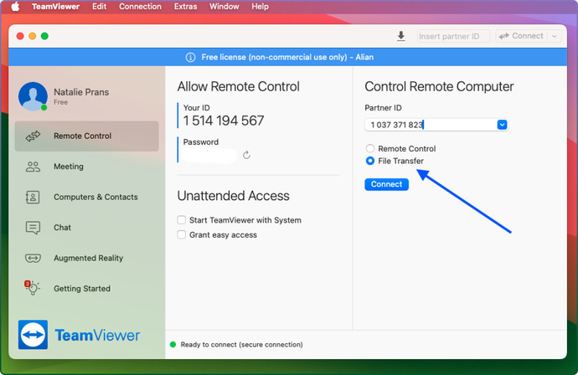Expand the title bar Connect dropdown chevron
This screenshot has width=578, height=375.
(x=555, y=36)
